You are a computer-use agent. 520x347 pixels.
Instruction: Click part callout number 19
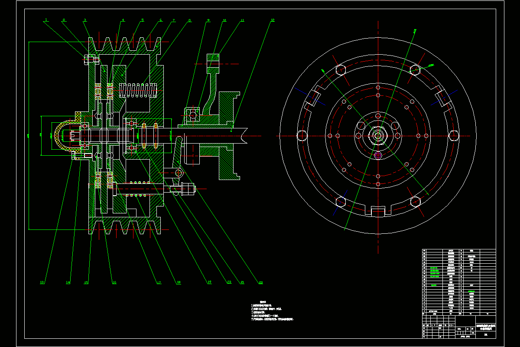click(209, 282)
